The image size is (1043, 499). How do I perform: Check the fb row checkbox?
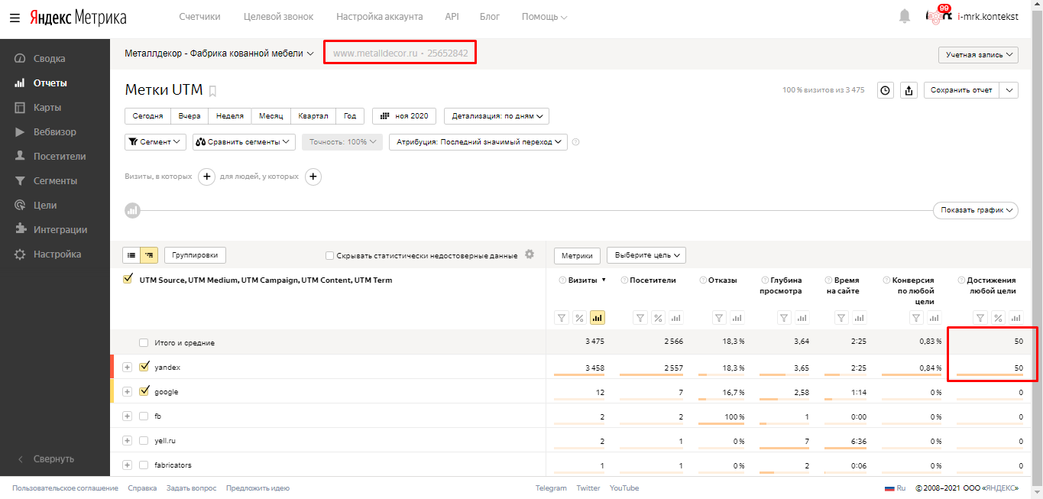pos(144,416)
